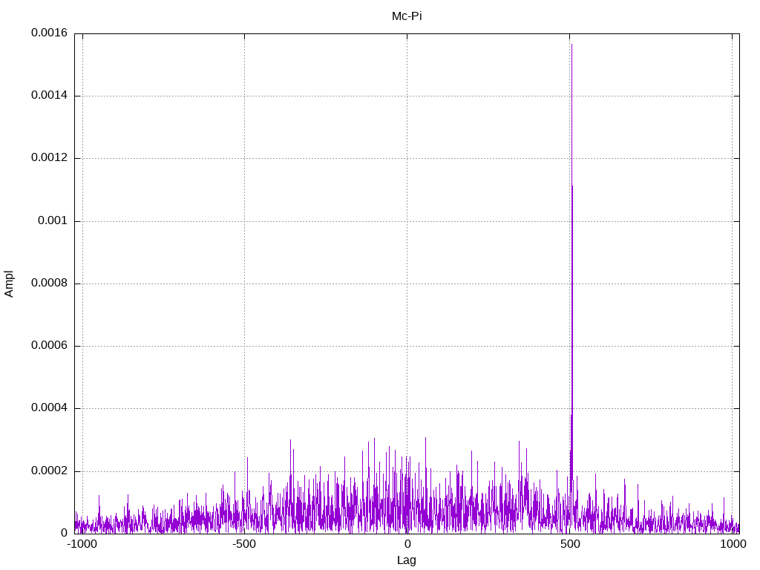Select the 'Lag' x-axis label
The height and width of the screenshot is (570, 760).
(406, 560)
